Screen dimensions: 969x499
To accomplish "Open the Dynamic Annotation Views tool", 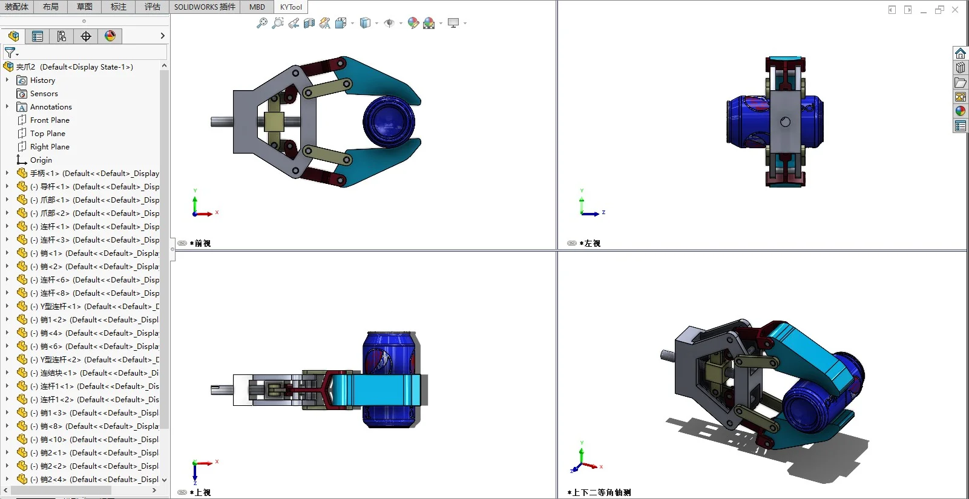I will click(325, 23).
